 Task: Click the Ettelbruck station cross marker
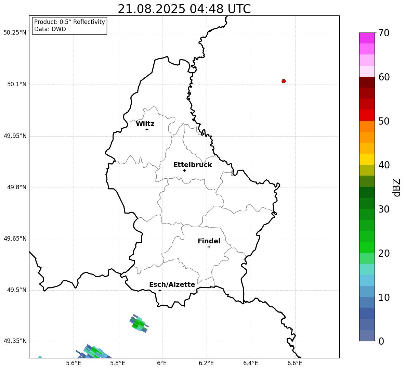click(184, 170)
